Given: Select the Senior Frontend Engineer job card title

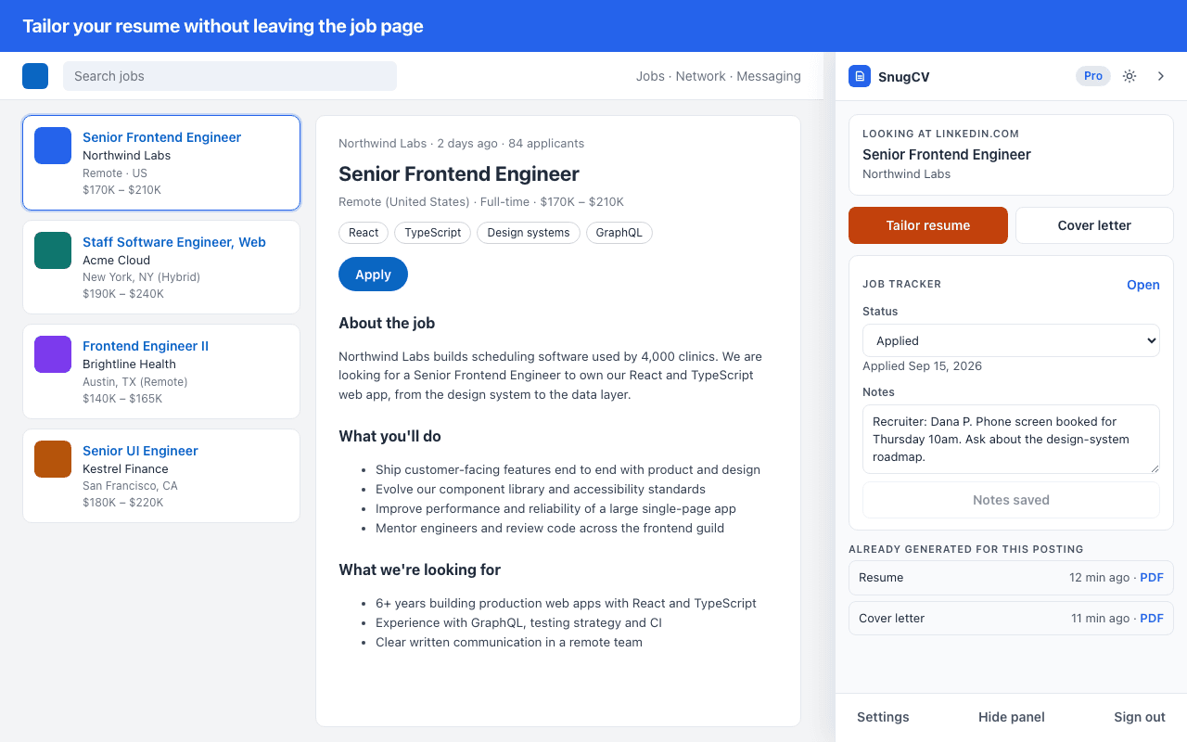Looking at the screenshot, I should pos(161,137).
